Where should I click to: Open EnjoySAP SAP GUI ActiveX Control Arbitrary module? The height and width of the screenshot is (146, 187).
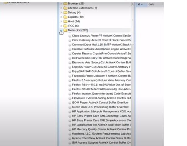[x=101, y=67]
